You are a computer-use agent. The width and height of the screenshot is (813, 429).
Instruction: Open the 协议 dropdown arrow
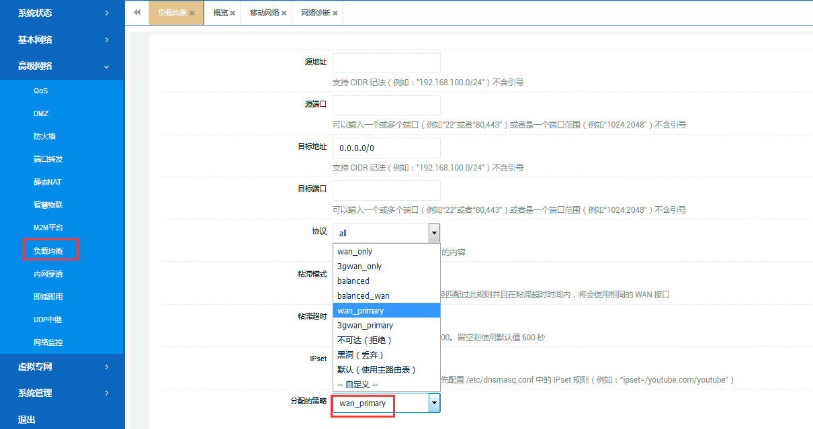pos(434,233)
